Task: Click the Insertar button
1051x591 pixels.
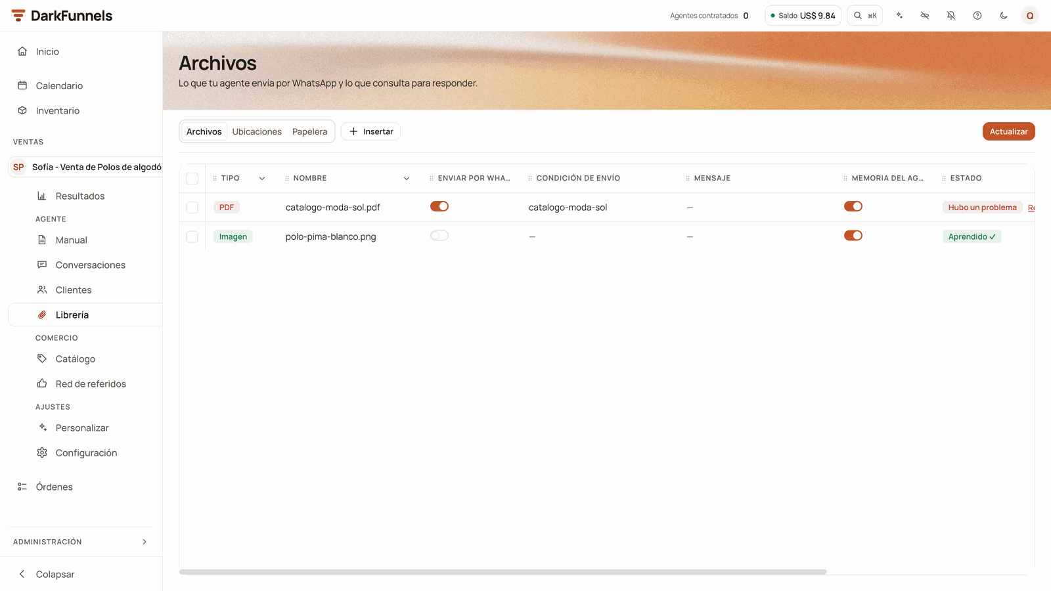Action: pos(371,131)
